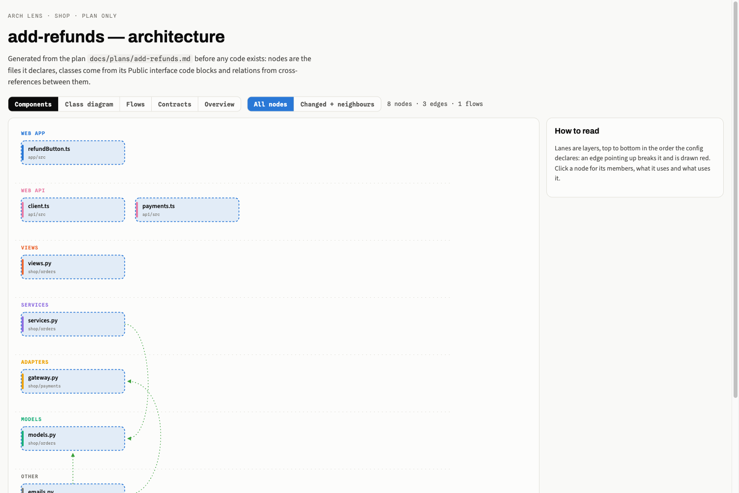Click the 'VIEWS' lane label
Screen dimensions: 739x493
coord(30,248)
